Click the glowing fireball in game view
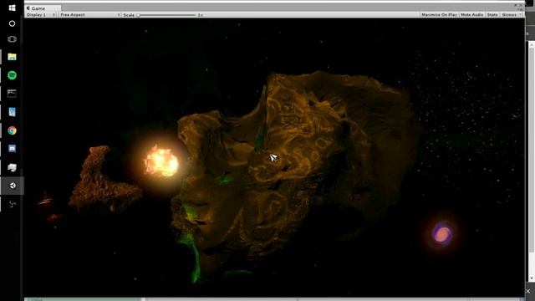The image size is (535, 301). tap(161, 161)
